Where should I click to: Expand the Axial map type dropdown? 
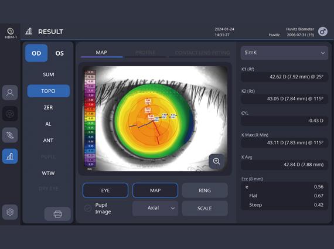tap(155, 208)
